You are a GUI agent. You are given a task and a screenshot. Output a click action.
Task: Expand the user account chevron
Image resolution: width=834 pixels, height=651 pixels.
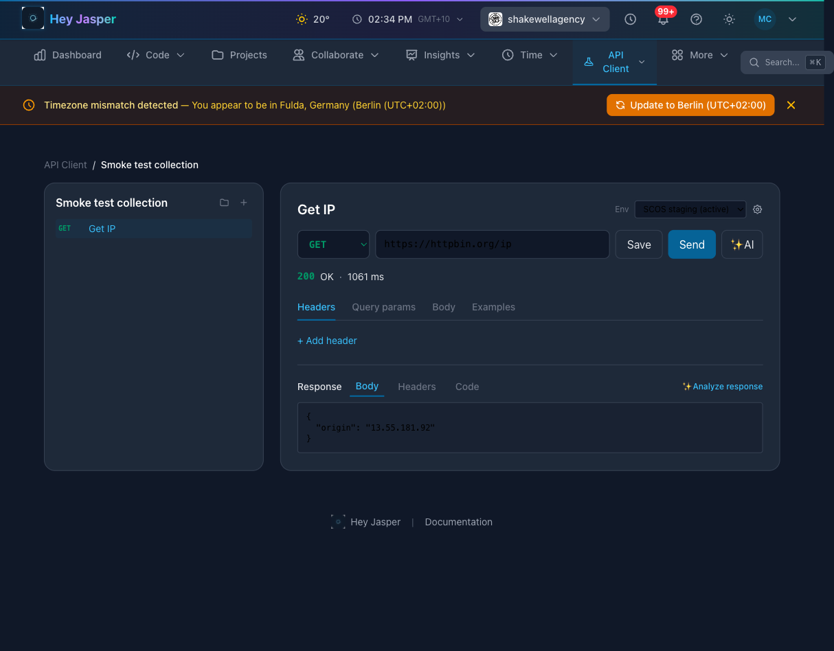(x=793, y=19)
